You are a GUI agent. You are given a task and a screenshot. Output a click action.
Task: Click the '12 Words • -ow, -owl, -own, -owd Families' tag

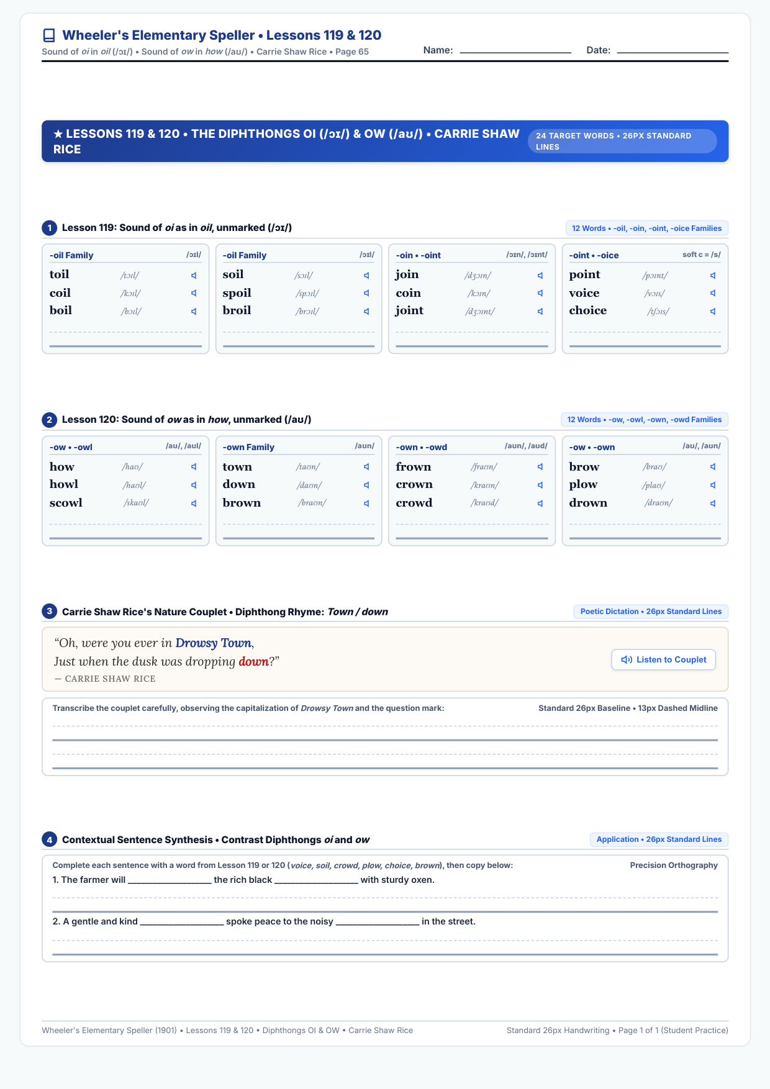point(645,420)
